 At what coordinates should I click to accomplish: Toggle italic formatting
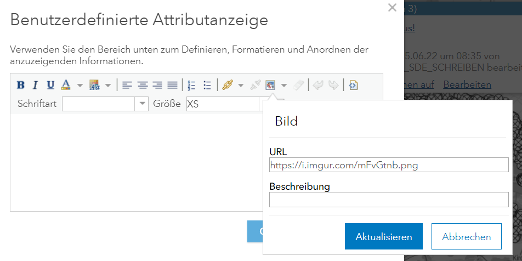[x=35, y=85]
